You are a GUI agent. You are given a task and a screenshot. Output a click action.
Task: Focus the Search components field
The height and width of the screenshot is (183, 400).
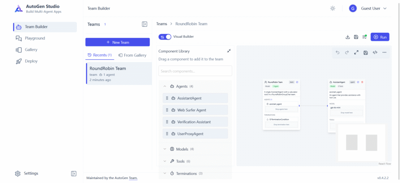pos(195,71)
